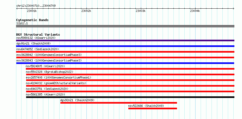
Task: Click the Cytogenetic Bands track title
Action: [32, 20]
